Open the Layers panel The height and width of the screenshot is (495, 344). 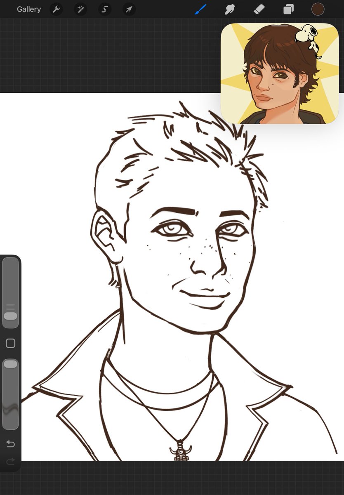click(288, 9)
